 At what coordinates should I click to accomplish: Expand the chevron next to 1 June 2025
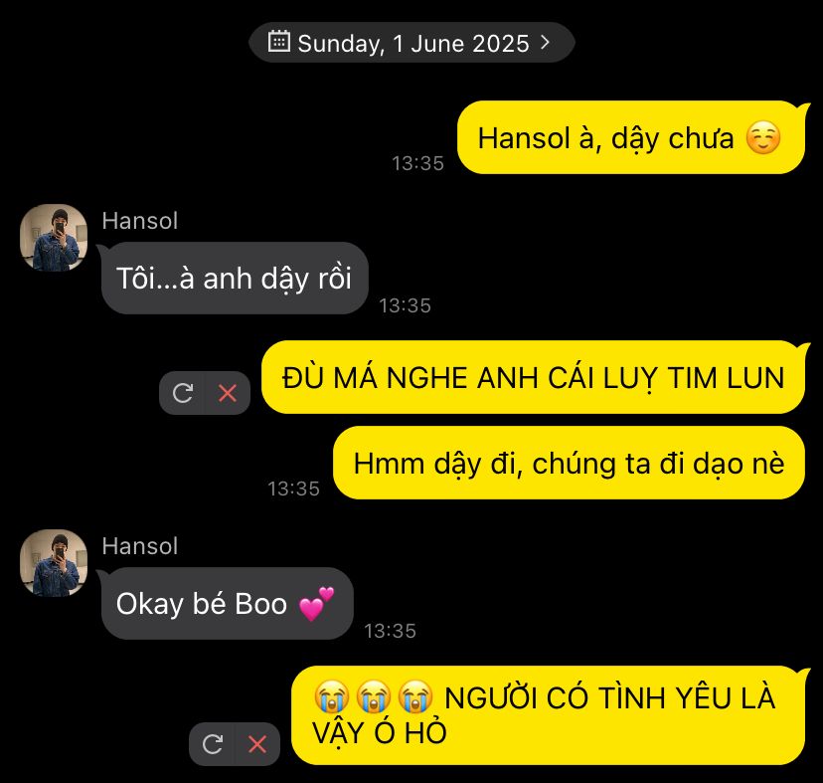(x=546, y=42)
